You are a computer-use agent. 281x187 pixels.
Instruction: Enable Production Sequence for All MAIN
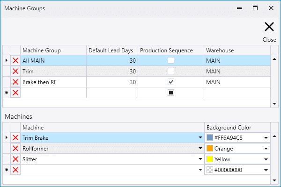pos(171,60)
